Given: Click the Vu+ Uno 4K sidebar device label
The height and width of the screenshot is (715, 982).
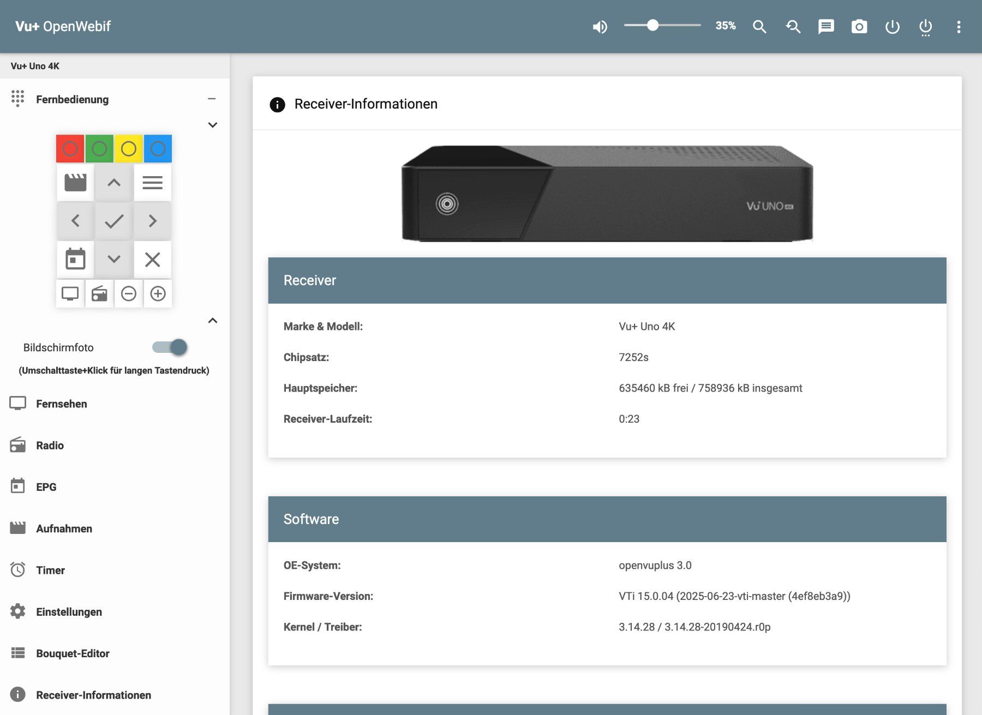Looking at the screenshot, I should [x=35, y=66].
